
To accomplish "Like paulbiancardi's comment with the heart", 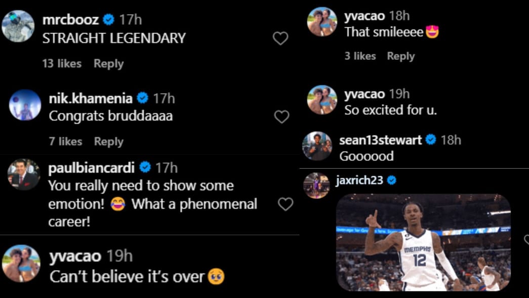I will [286, 204].
